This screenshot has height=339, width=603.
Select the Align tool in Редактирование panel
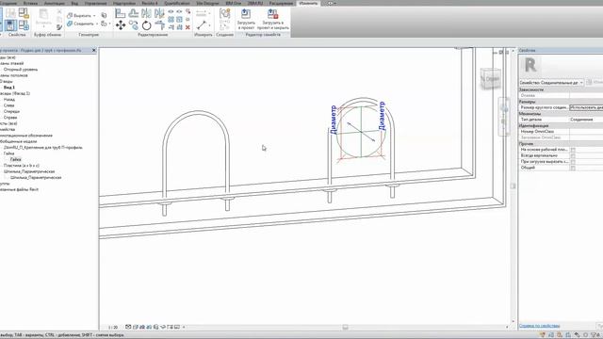(x=121, y=13)
